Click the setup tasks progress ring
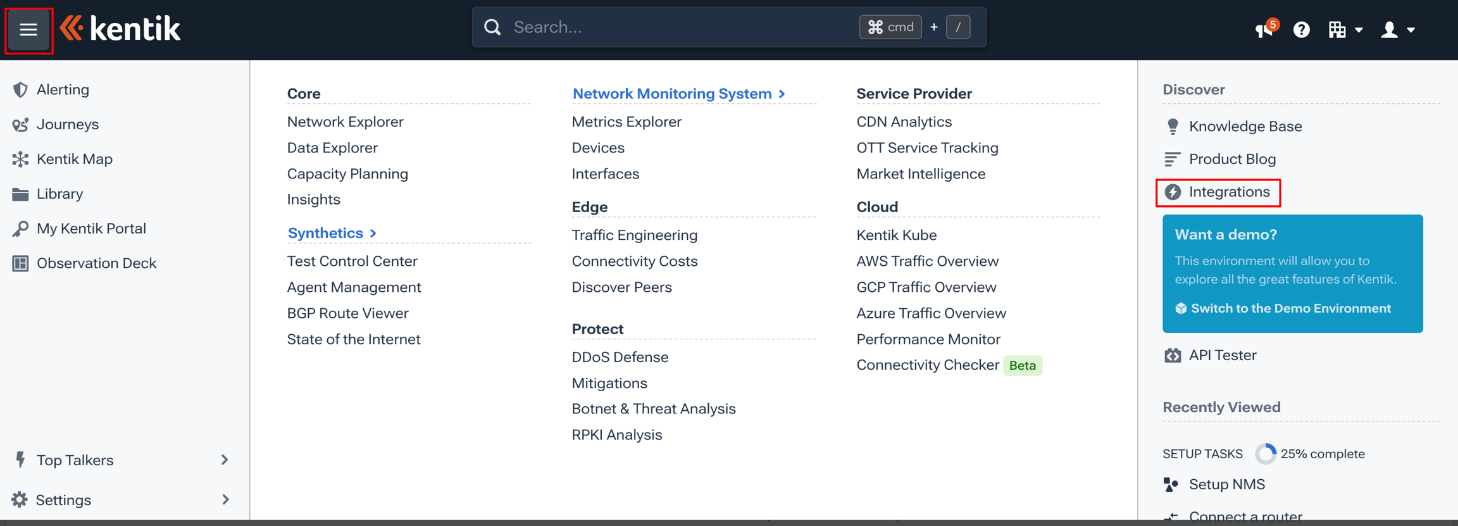The width and height of the screenshot is (1458, 526). click(1265, 453)
